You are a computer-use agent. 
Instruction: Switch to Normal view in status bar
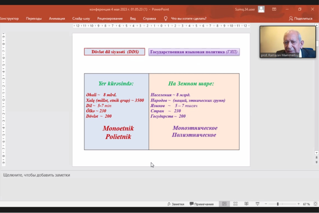(x=224, y=204)
